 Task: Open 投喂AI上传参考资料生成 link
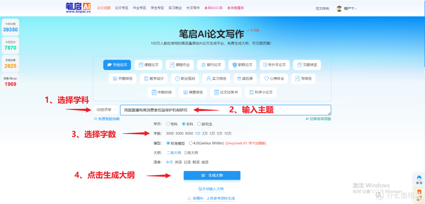click(211, 198)
